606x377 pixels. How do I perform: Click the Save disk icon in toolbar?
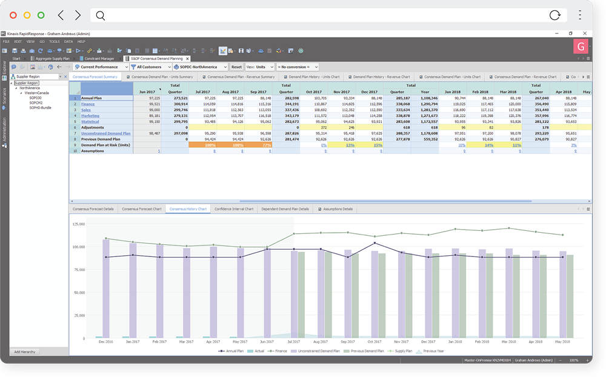click(15, 51)
